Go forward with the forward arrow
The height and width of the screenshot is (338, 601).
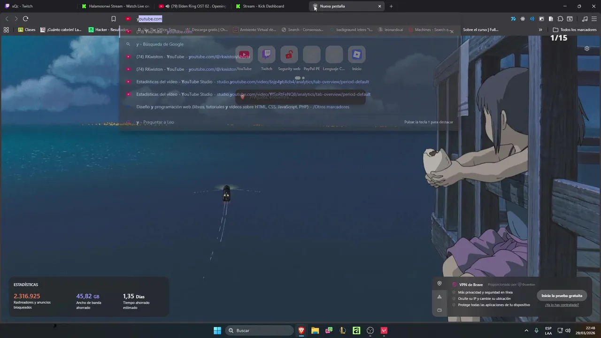pos(16,19)
